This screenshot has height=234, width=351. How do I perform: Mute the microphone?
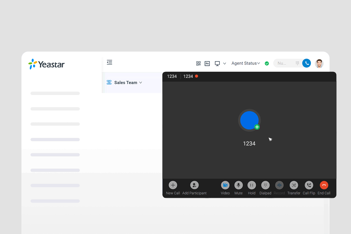(x=238, y=188)
